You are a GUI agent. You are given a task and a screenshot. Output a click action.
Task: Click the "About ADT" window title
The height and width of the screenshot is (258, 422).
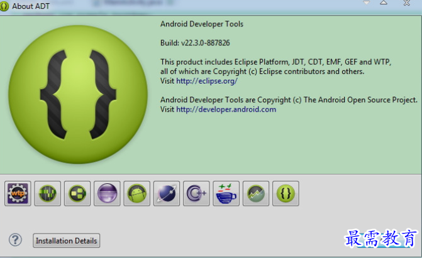tap(31, 6)
